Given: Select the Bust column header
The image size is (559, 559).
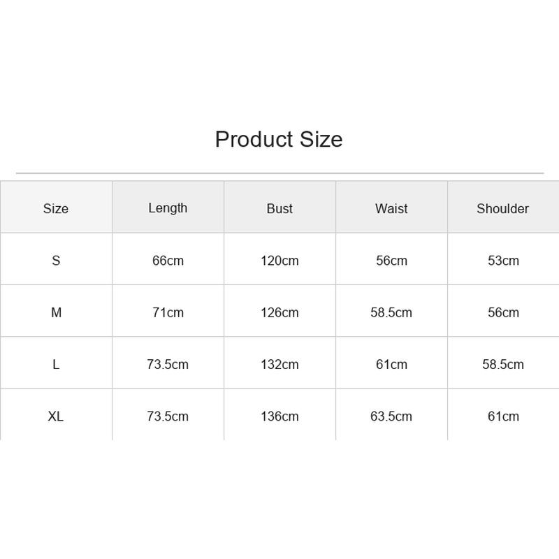Looking at the screenshot, I should [279, 208].
